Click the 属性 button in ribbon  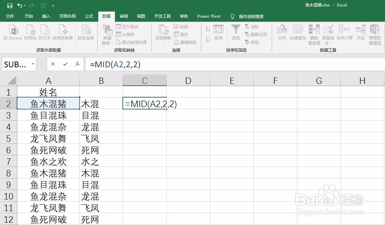[181, 35]
